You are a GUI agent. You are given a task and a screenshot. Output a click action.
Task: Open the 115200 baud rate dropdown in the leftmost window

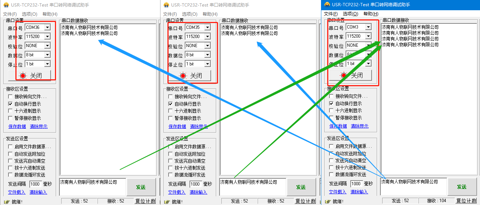tap(47, 37)
